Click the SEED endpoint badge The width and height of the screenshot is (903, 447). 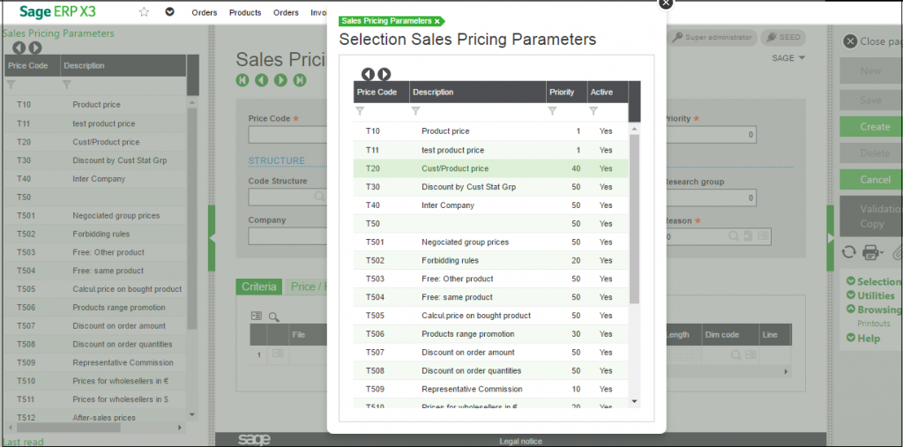783,37
